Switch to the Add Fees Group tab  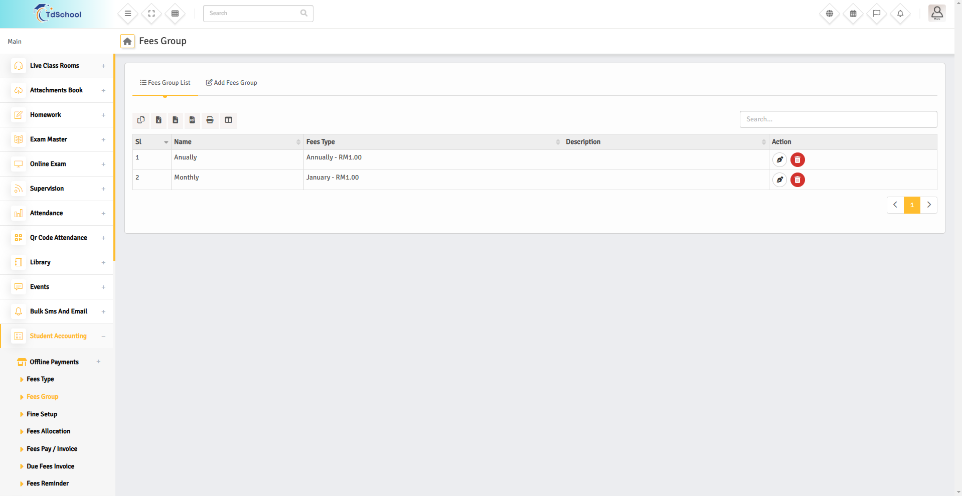(232, 83)
